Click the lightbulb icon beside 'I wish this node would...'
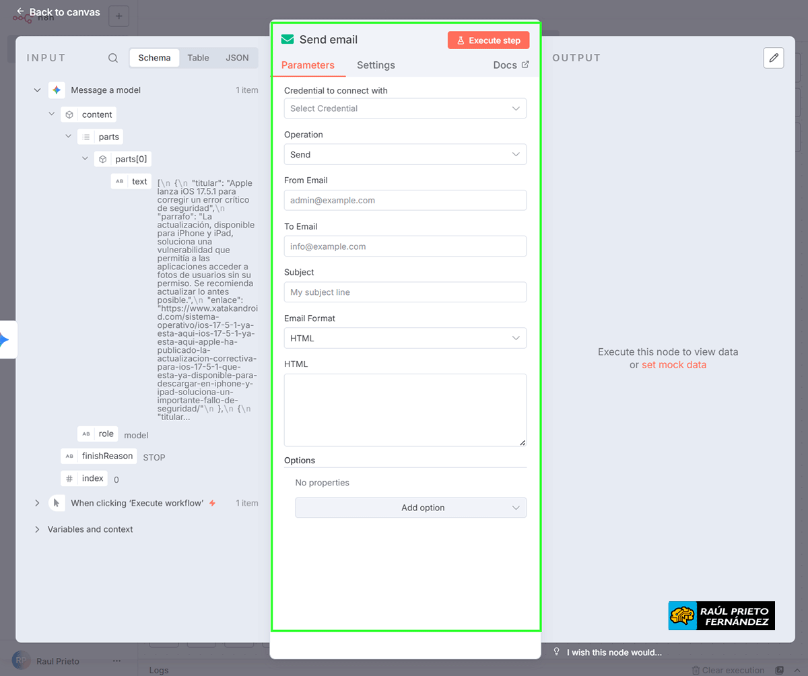Viewport: 808px width, 676px height. click(x=556, y=652)
